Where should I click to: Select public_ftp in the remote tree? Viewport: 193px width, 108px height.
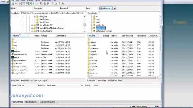point(100,25)
